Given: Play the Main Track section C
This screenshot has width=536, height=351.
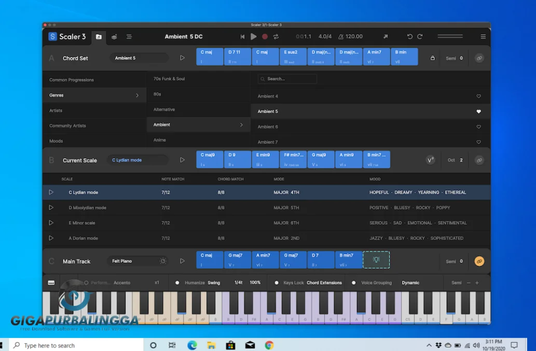Looking at the screenshot, I should coord(182,261).
